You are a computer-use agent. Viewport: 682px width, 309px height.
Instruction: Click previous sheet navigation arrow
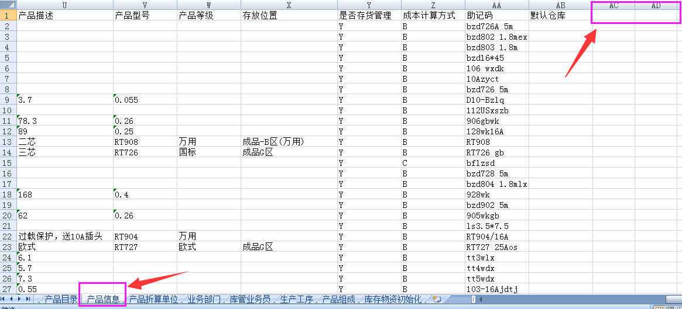(x=12, y=300)
